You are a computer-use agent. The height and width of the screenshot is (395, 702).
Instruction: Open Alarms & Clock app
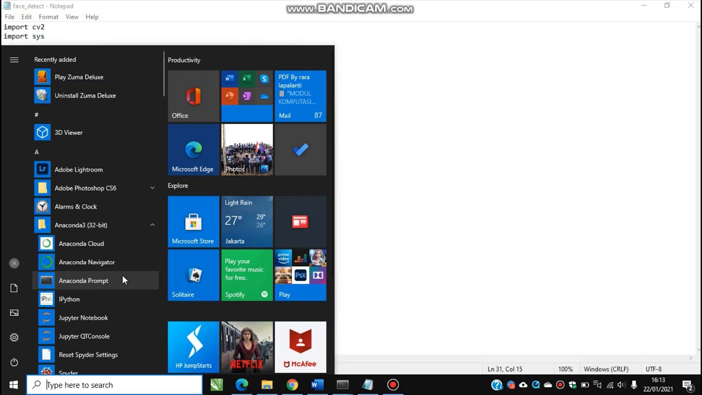pos(96,206)
